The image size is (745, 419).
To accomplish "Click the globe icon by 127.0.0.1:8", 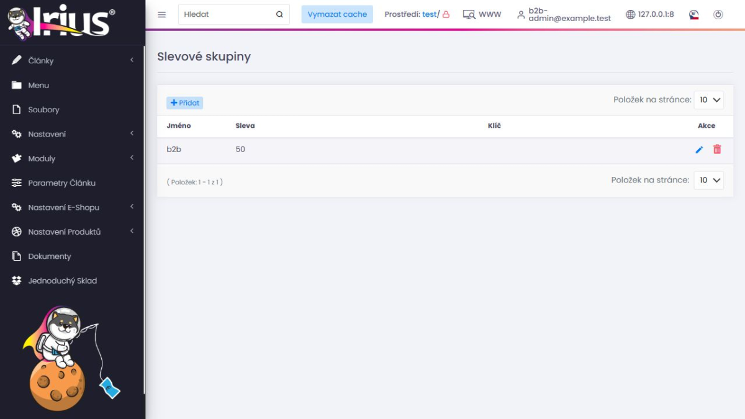I will pos(630,14).
